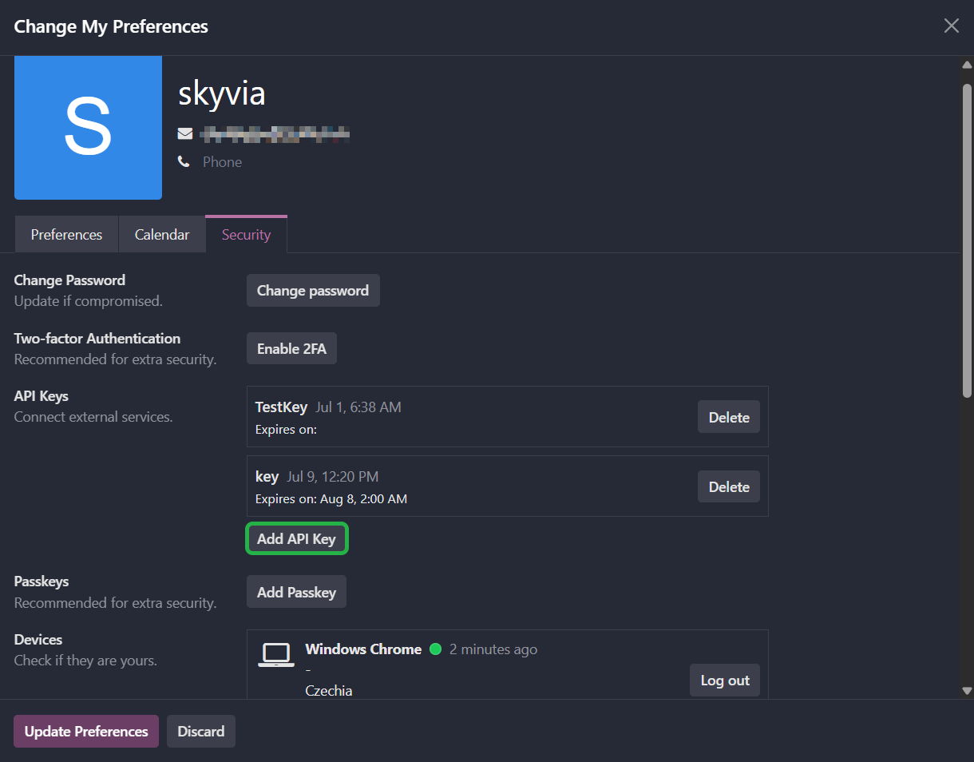974x762 pixels.
Task: Click the 'Change Password' section label
Action: (69, 280)
